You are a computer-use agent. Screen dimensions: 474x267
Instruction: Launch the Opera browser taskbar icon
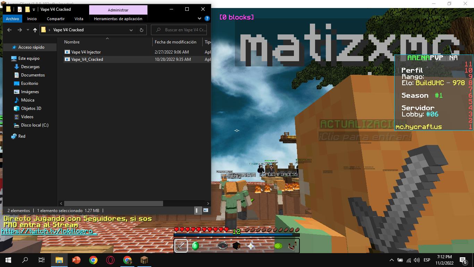pyautogui.click(x=110, y=260)
